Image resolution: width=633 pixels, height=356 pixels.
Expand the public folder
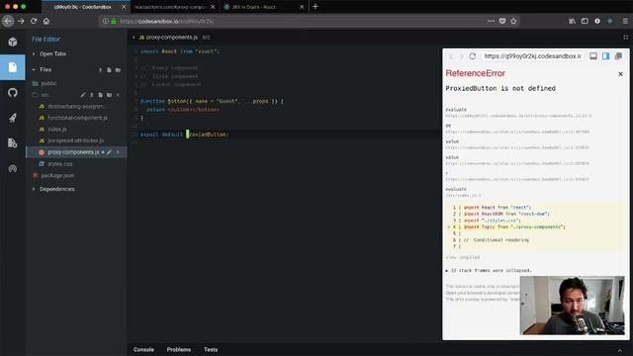pos(48,83)
